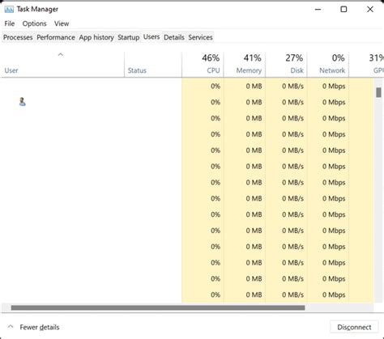384x339 pixels.
Task: Open the Services tab
Action: (200, 37)
